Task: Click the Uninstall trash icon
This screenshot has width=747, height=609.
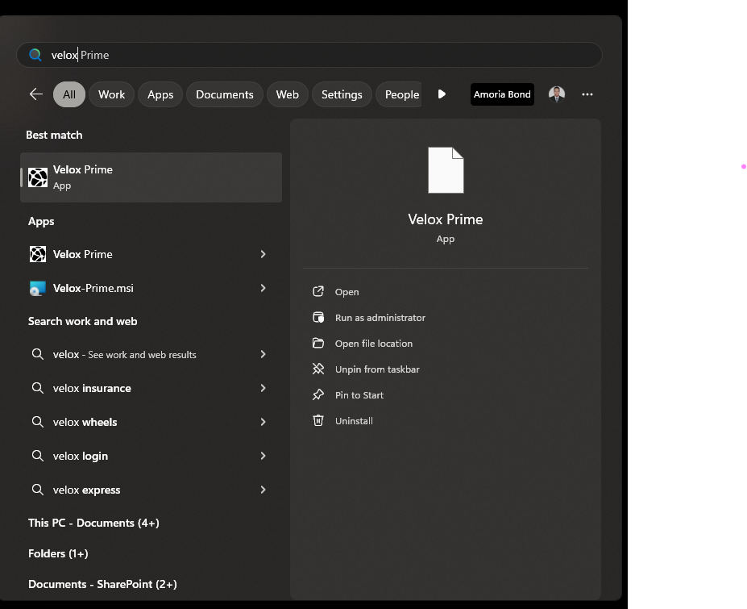Action: coord(318,420)
